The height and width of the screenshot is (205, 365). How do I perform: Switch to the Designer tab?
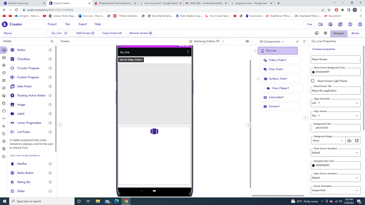click(x=339, y=33)
